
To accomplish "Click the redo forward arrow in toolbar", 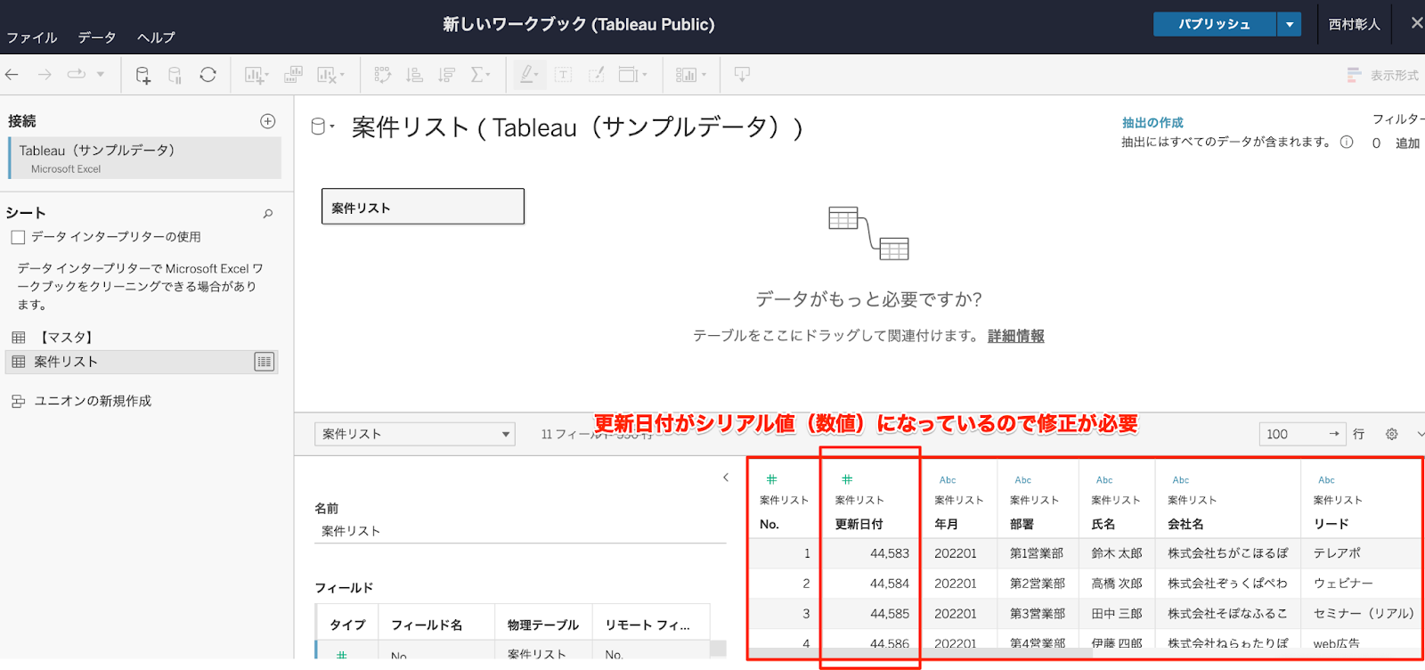I will (45, 75).
